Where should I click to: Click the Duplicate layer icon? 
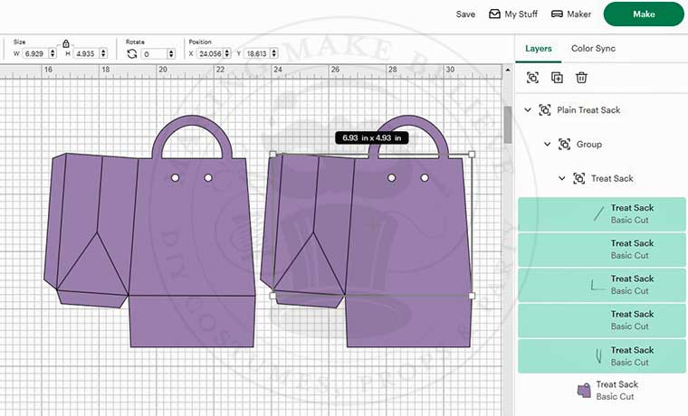[557, 79]
